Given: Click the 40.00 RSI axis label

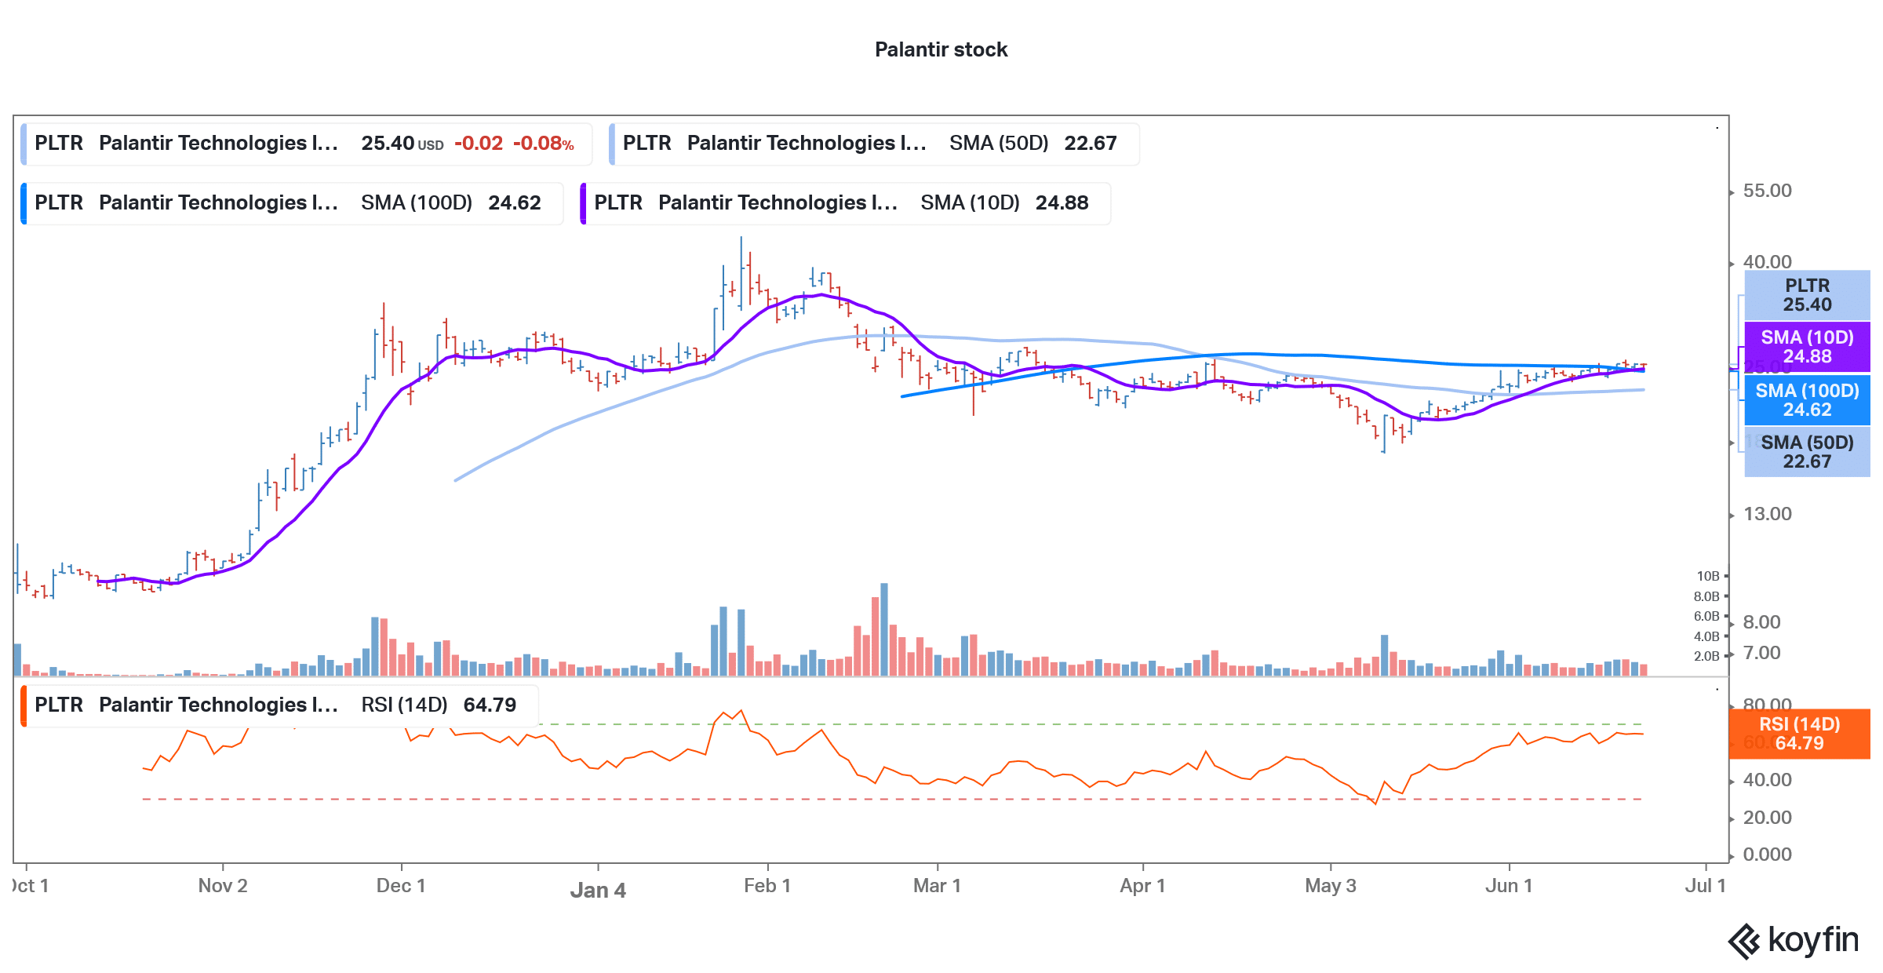Looking at the screenshot, I should click(x=1767, y=781).
